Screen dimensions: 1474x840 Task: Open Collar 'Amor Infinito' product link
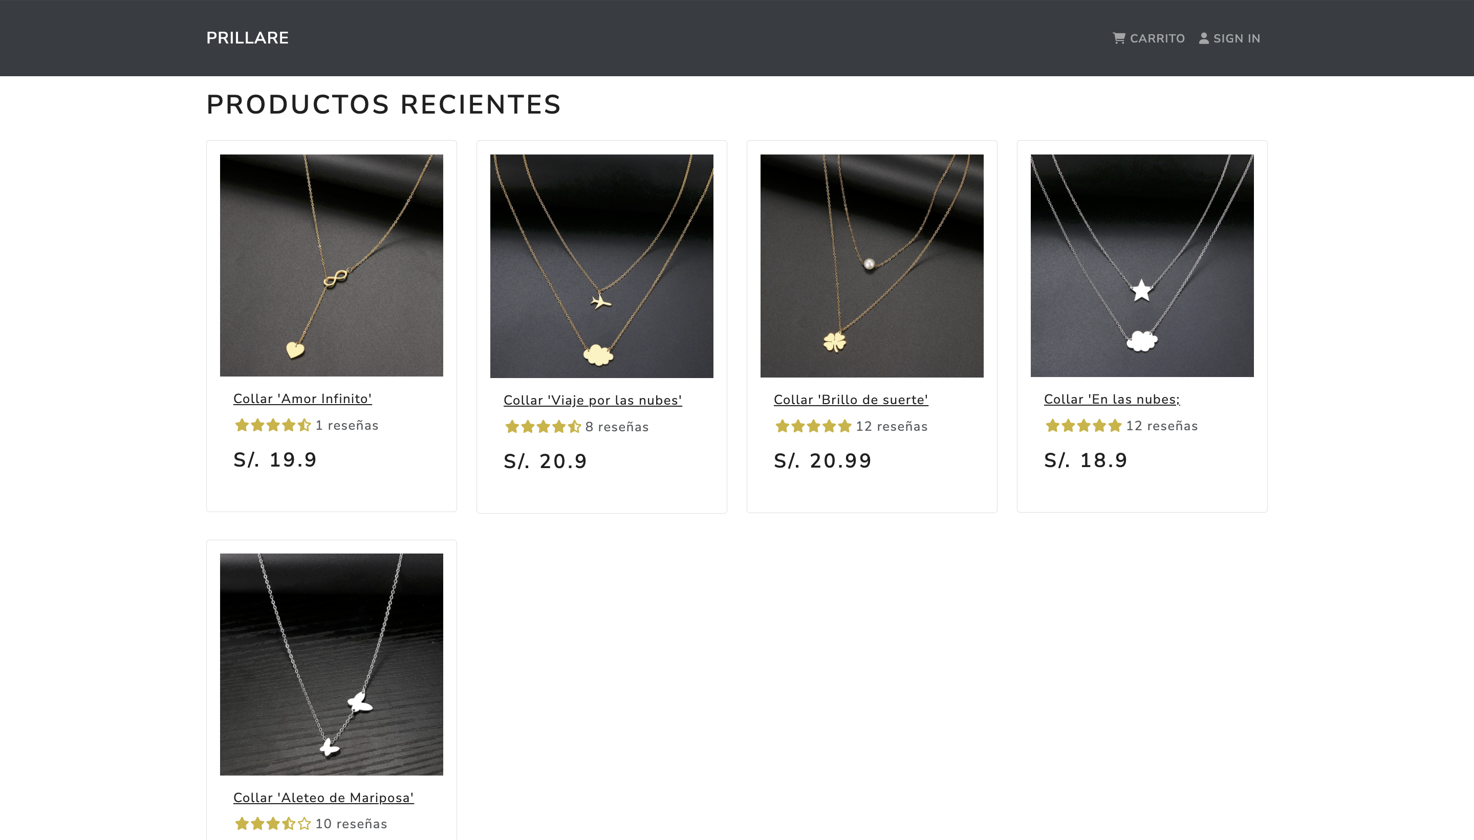[302, 399]
